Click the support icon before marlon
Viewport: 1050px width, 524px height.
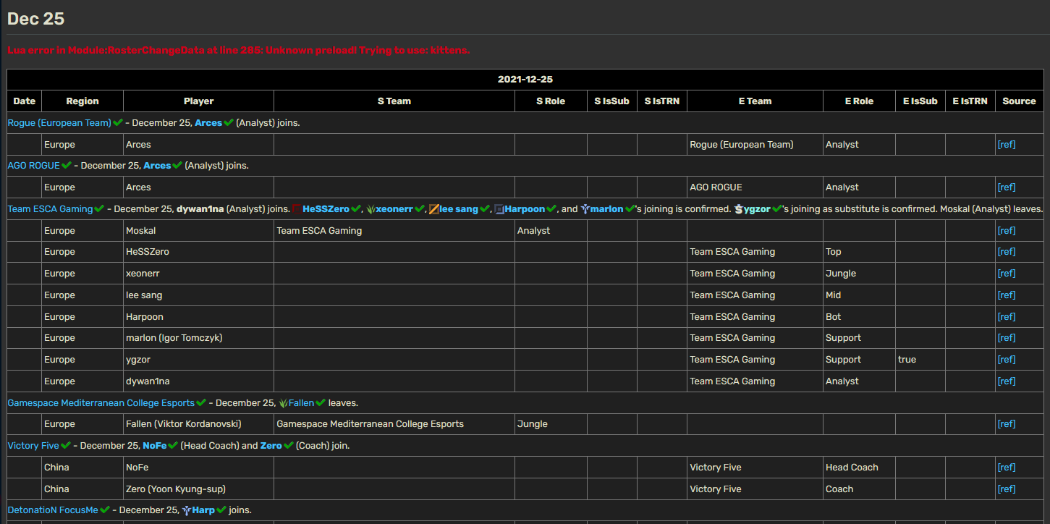coord(585,209)
